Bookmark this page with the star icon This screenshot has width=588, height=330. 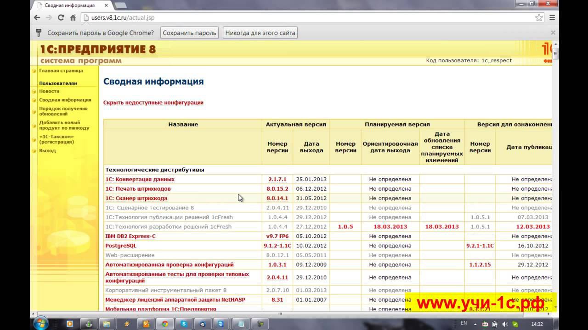(x=539, y=18)
